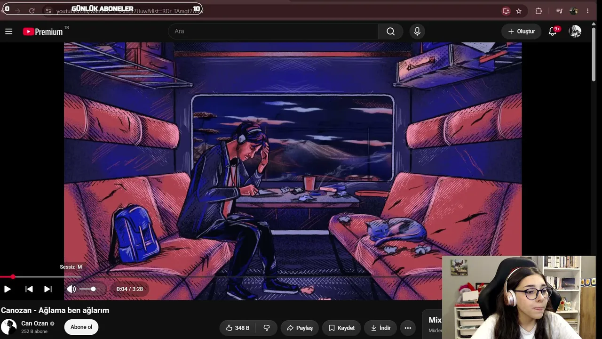Screen dimensions: 602x339
Task: Open the browser extensions puzzle icon
Action: pyautogui.click(x=539, y=11)
